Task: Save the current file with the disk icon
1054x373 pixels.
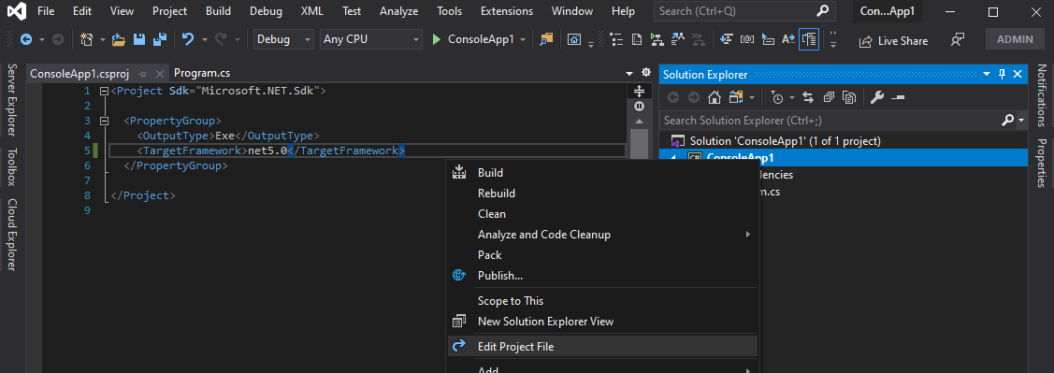Action: pyautogui.click(x=139, y=39)
